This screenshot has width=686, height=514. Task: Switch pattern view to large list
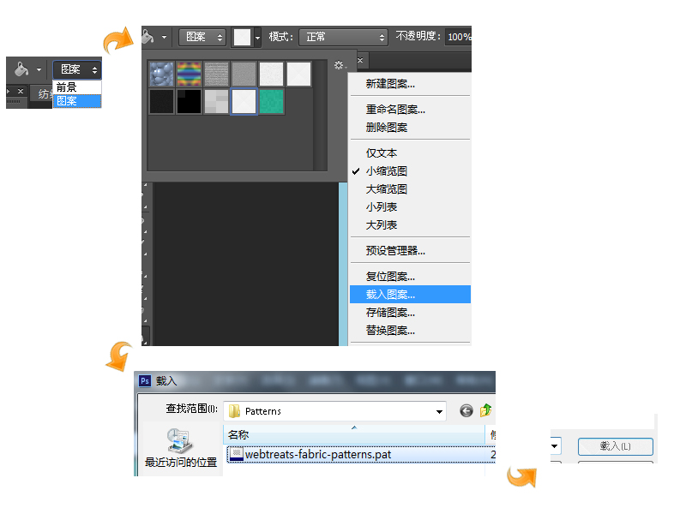pos(381,225)
